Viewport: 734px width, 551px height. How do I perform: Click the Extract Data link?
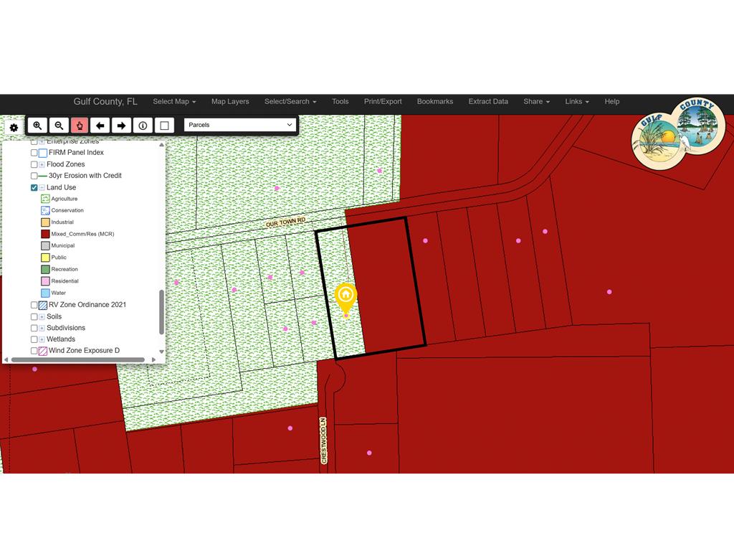pos(488,102)
